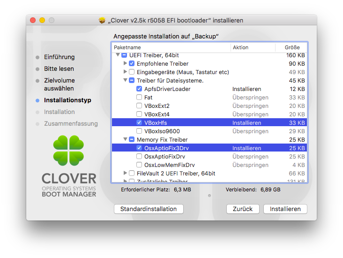343x258 pixels.
Task: Click the Paketname column header
Action: coord(127,47)
